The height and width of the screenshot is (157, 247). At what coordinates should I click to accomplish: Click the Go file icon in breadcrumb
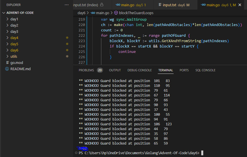(x=93, y=13)
